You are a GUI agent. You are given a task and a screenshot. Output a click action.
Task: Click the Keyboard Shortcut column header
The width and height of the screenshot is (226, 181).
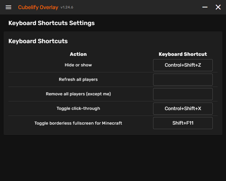[183, 54]
